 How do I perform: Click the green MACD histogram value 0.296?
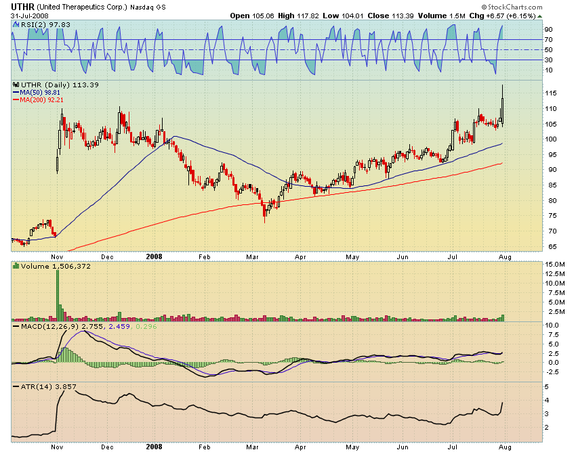[146, 326]
